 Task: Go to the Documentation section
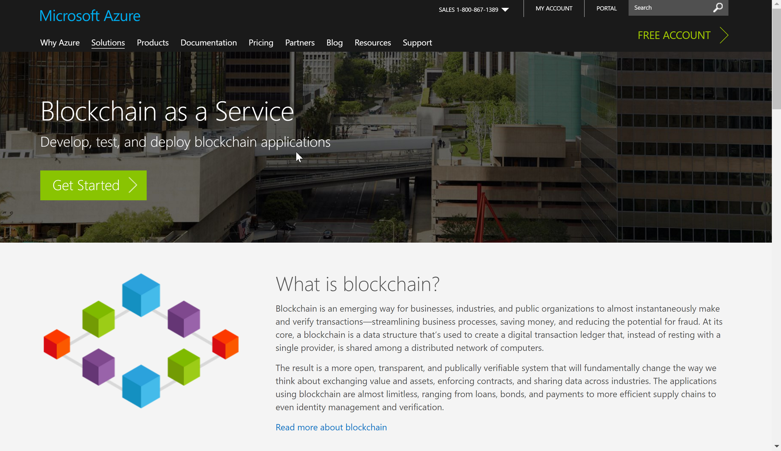point(208,43)
